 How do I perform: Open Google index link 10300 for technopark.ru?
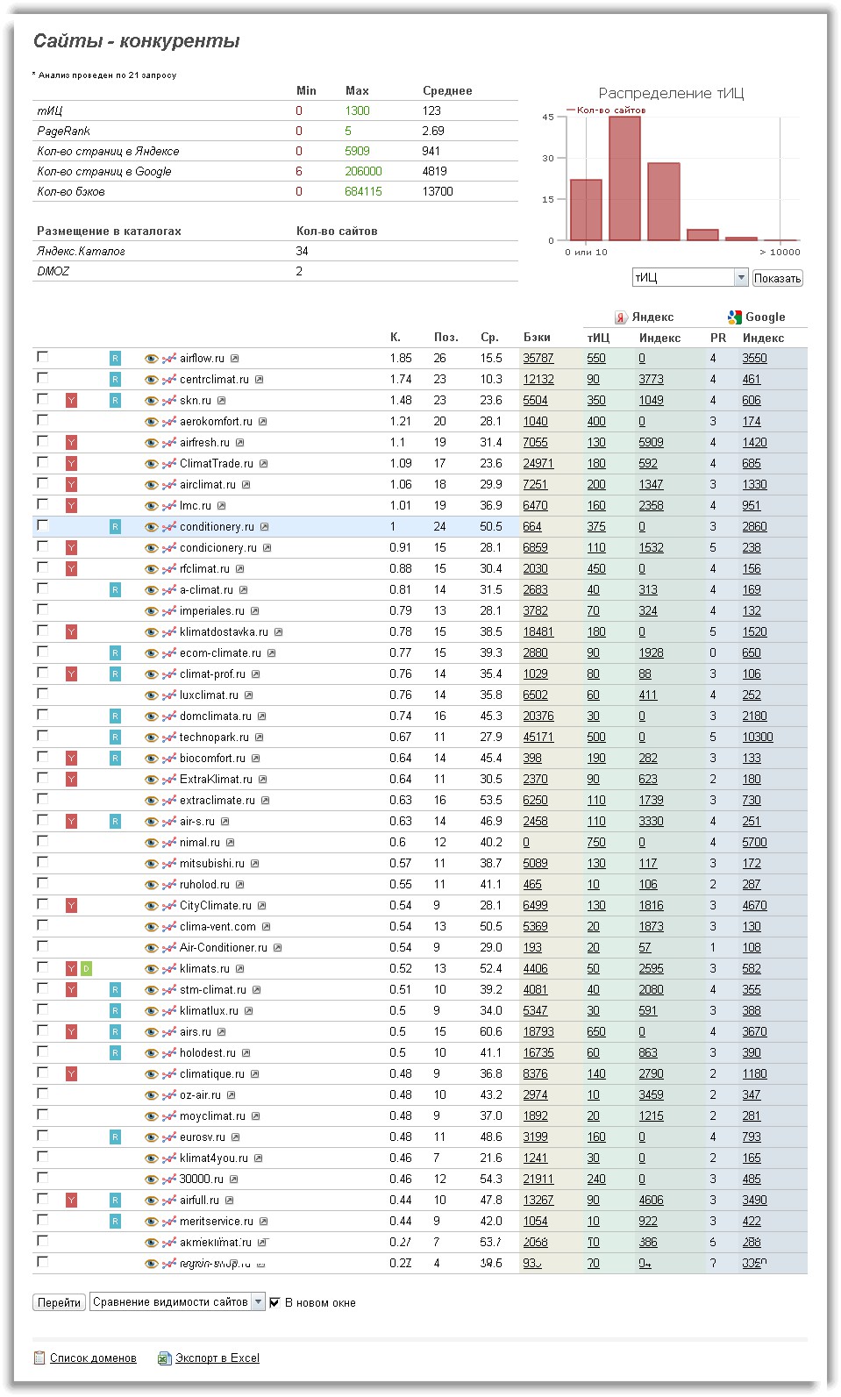coord(758,738)
